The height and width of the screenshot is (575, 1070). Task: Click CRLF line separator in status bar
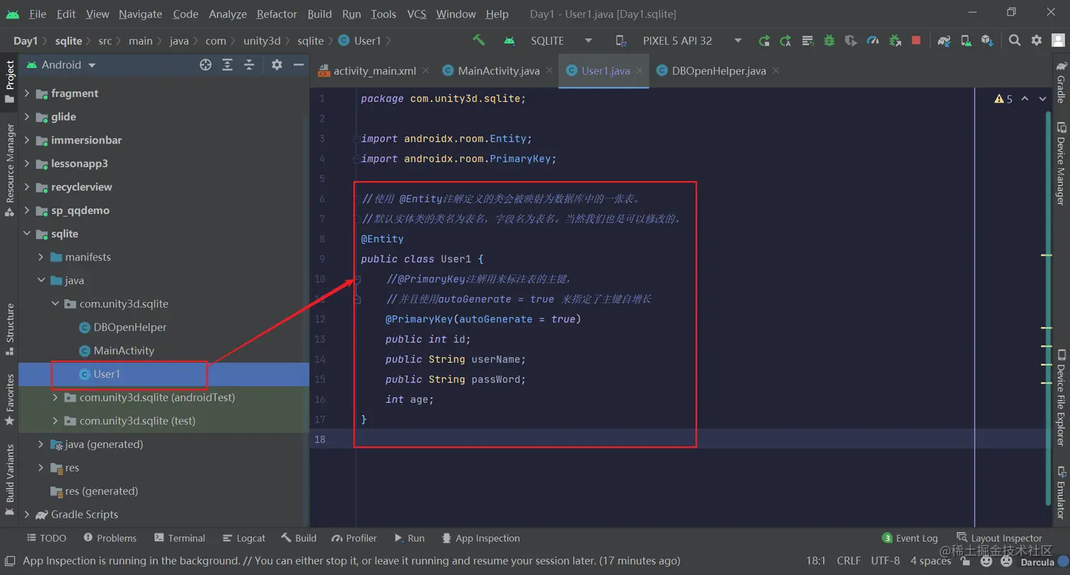pyautogui.click(x=848, y=561)
